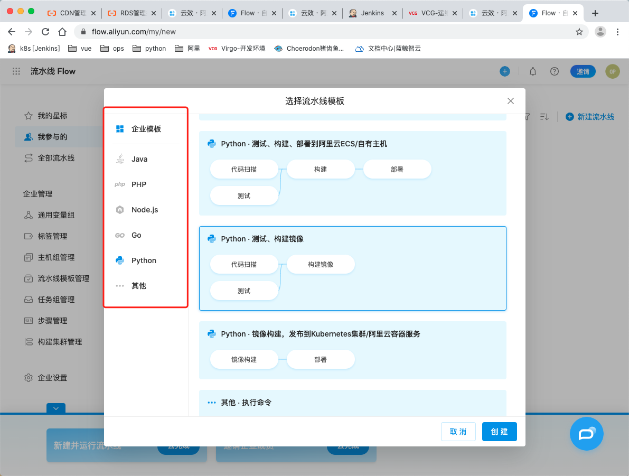The width and height of the screenshot is (629, 476).
Task: Select the Go template category
Action: [128, 235]
